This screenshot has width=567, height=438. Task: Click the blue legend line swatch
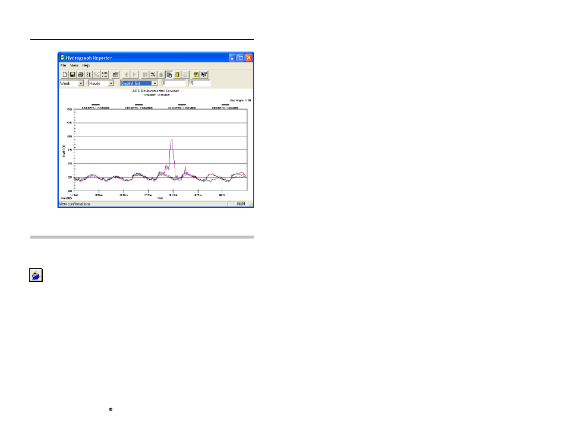[x=138, y=104]
